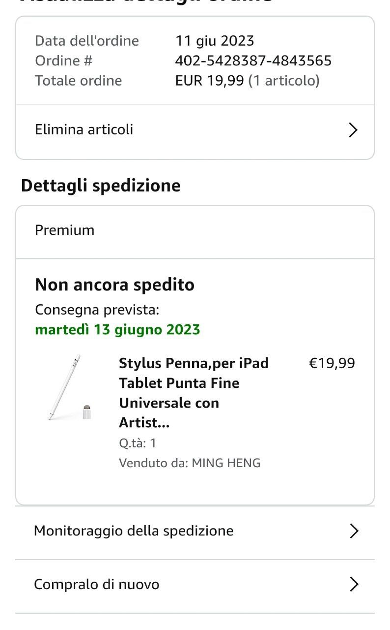This screenshot has height=630, width=390.
Task: Tap the Consegna prevista label
Action: point(97,310)
